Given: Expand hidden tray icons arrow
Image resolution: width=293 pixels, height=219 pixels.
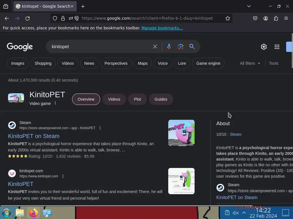Looking at the screenshot, I should pyautogui.click(x=244, y=213).
